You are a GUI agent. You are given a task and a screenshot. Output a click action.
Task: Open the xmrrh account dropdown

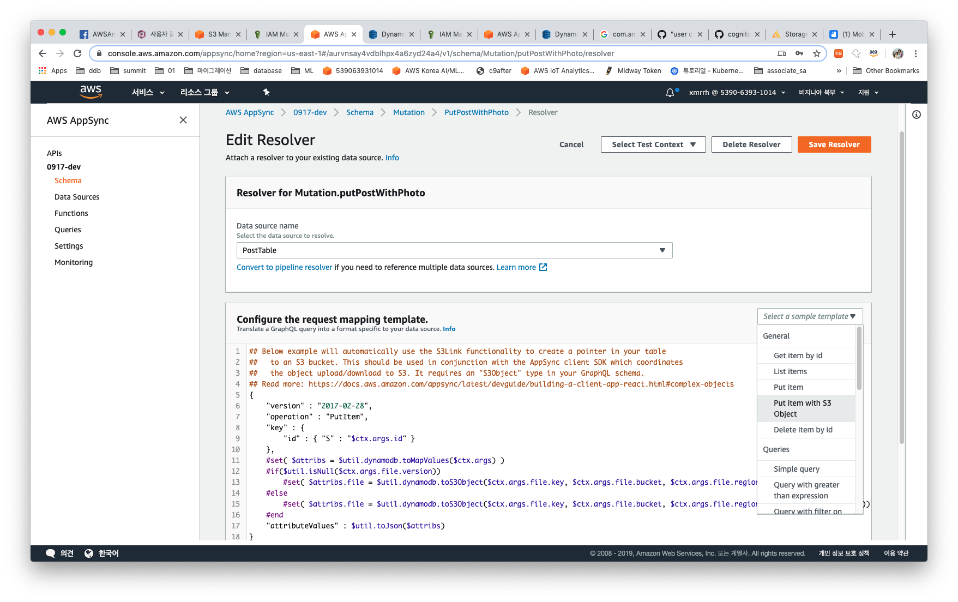tap(737, 92)
